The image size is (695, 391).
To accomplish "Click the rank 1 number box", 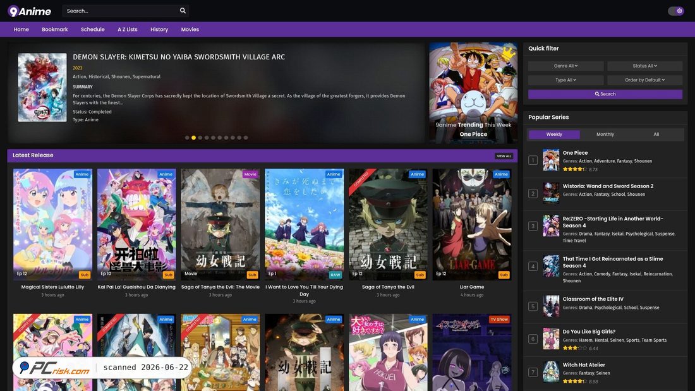I will [533, 160].
